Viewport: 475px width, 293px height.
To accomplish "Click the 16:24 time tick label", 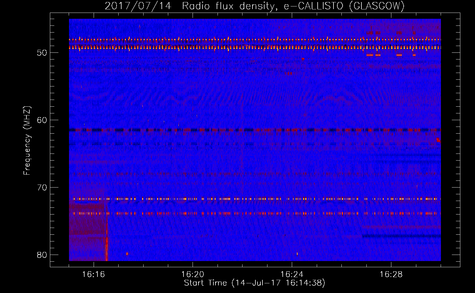I will pos(292,275).
